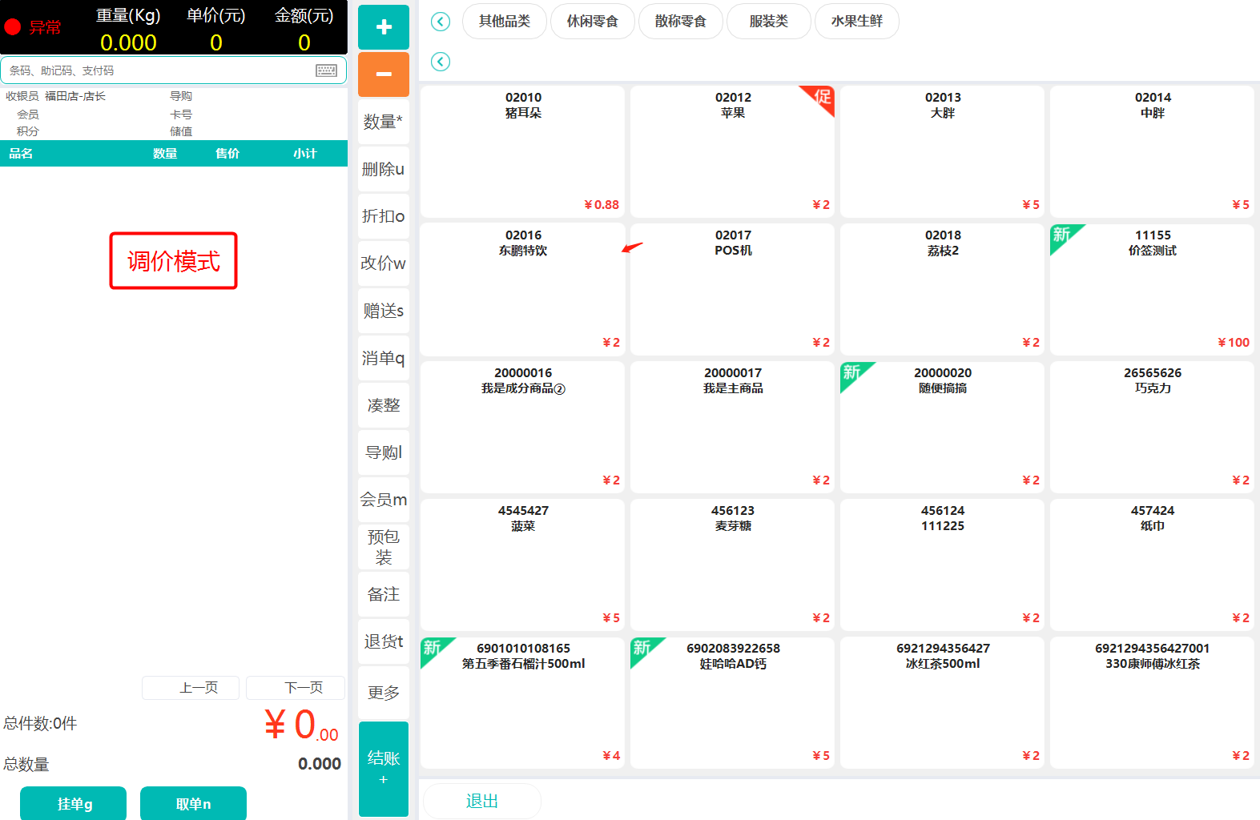This screenshot has height=820, width=1260.
Task: Retrieve held order with 取单n
Action: (193, 803)
